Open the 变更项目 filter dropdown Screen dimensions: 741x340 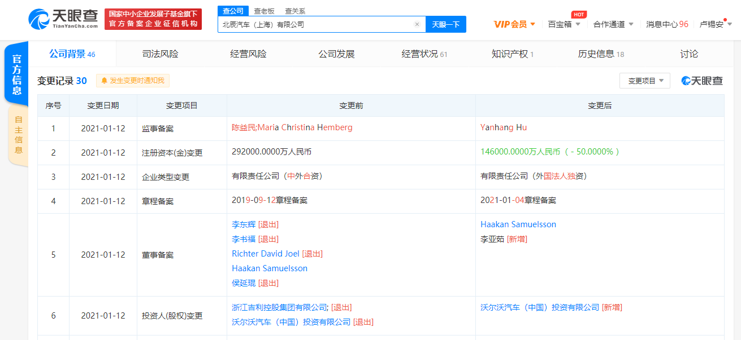tap(645, 81)
